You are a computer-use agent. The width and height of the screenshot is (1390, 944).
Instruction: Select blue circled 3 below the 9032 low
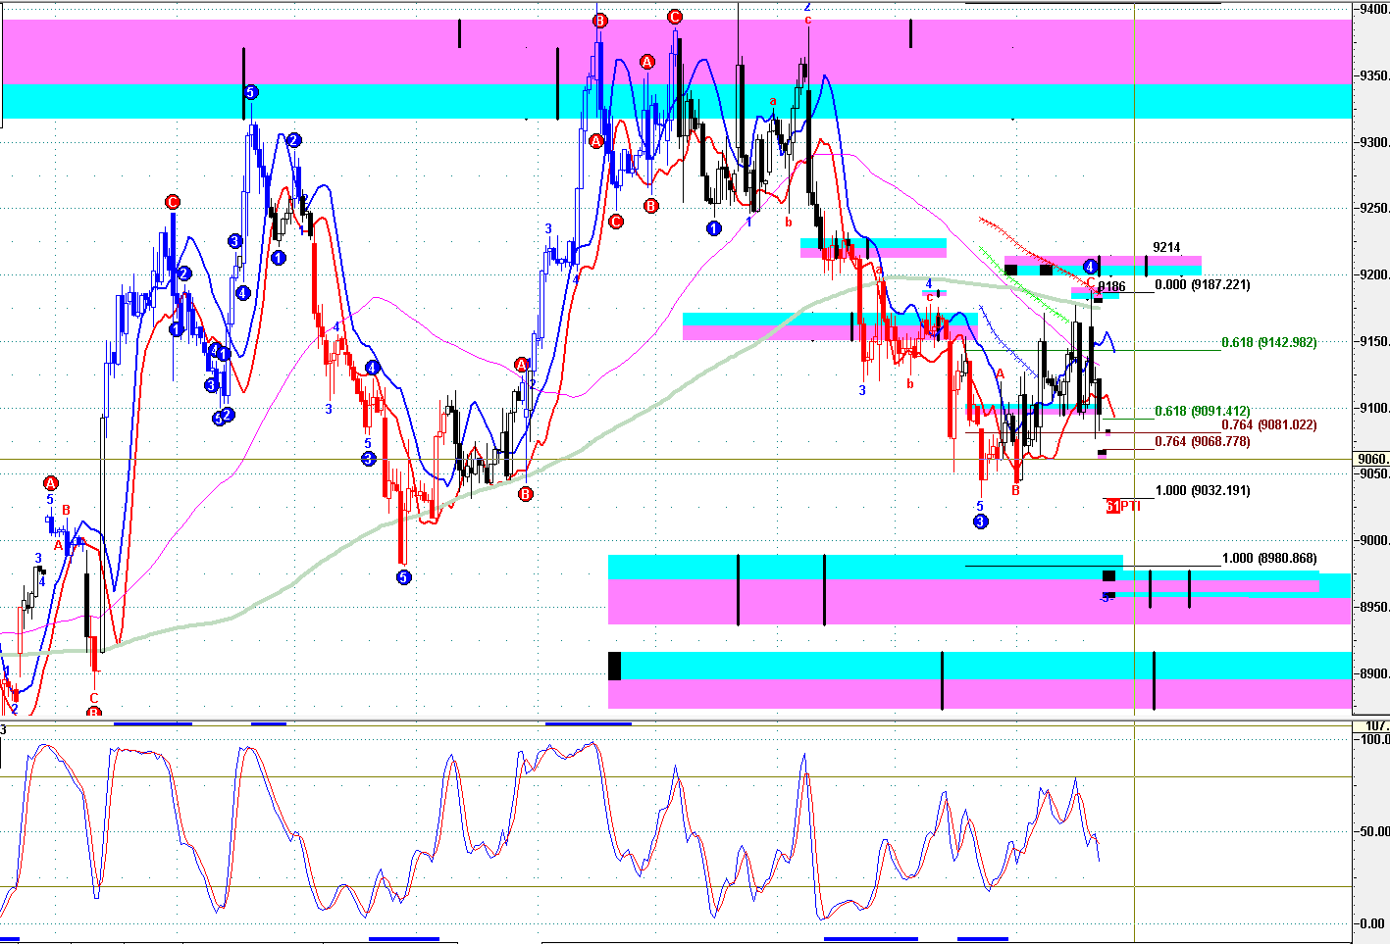tap(980, 522)
